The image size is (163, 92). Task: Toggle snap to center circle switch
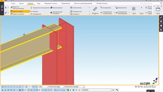pos(8,87)
